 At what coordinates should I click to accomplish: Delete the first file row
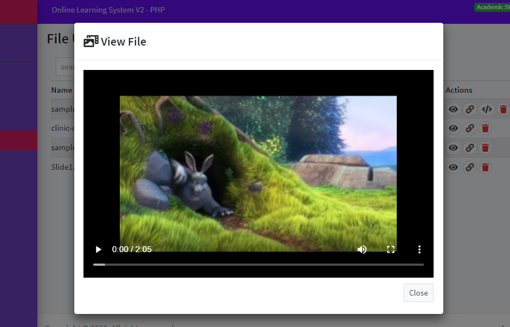point(503,109)
